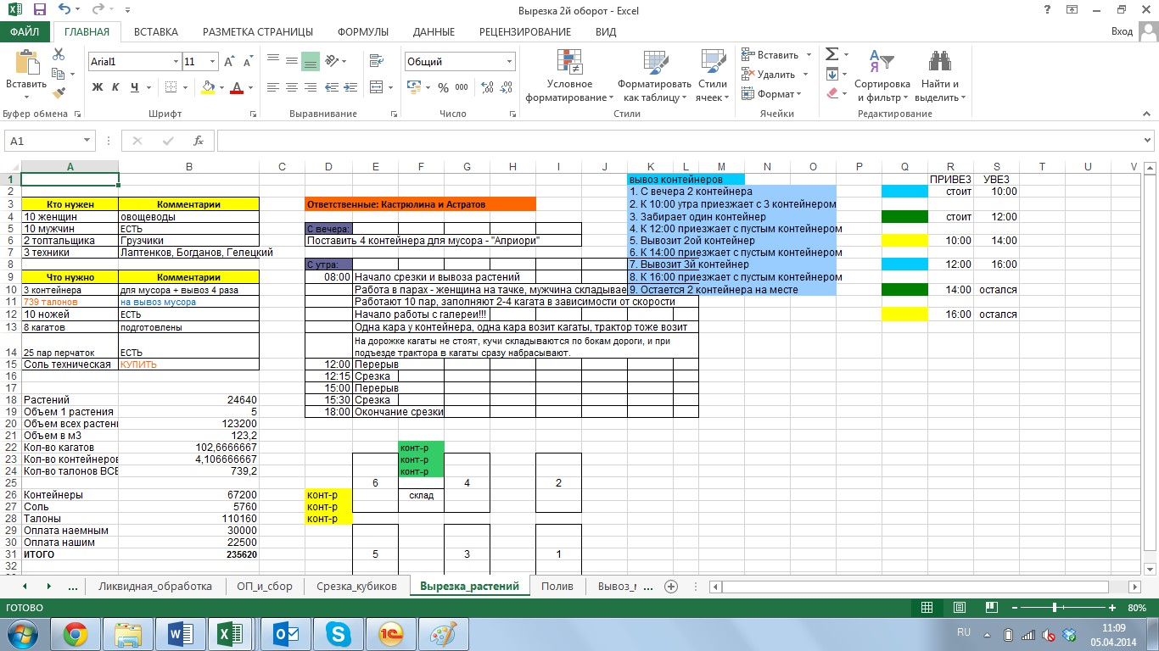The image size is (1159, 651).
Task: Add a new sheet with plus button
Action: (x=671, y=586)
